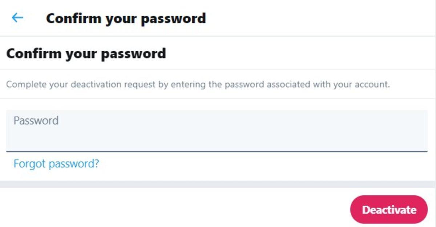The image size is (436, 227).
Task: Click the Password placeholder label
Action: [x=36, y=121]
